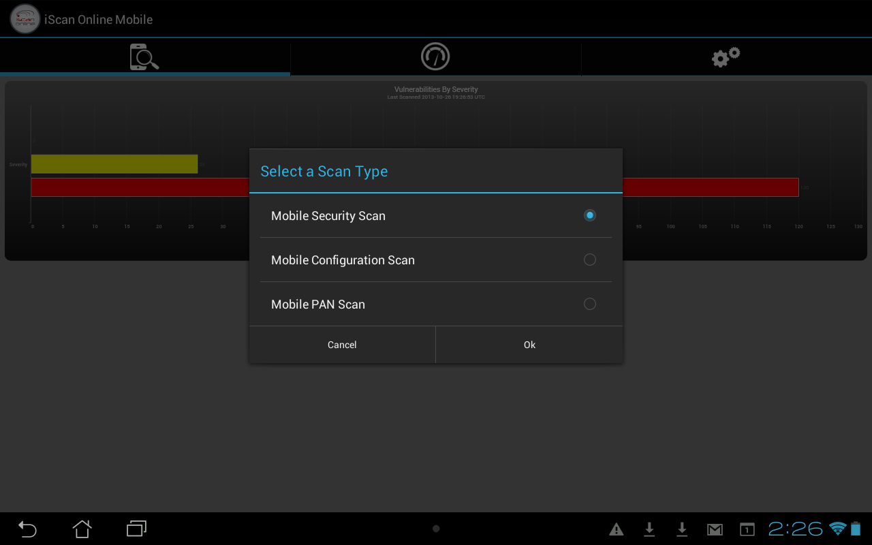Go to the Android home screen
The height and width of the screenshot is (545, 872).
coord(82,529)
